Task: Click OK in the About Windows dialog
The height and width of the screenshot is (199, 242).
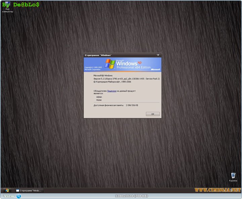Action: point(153,114)
